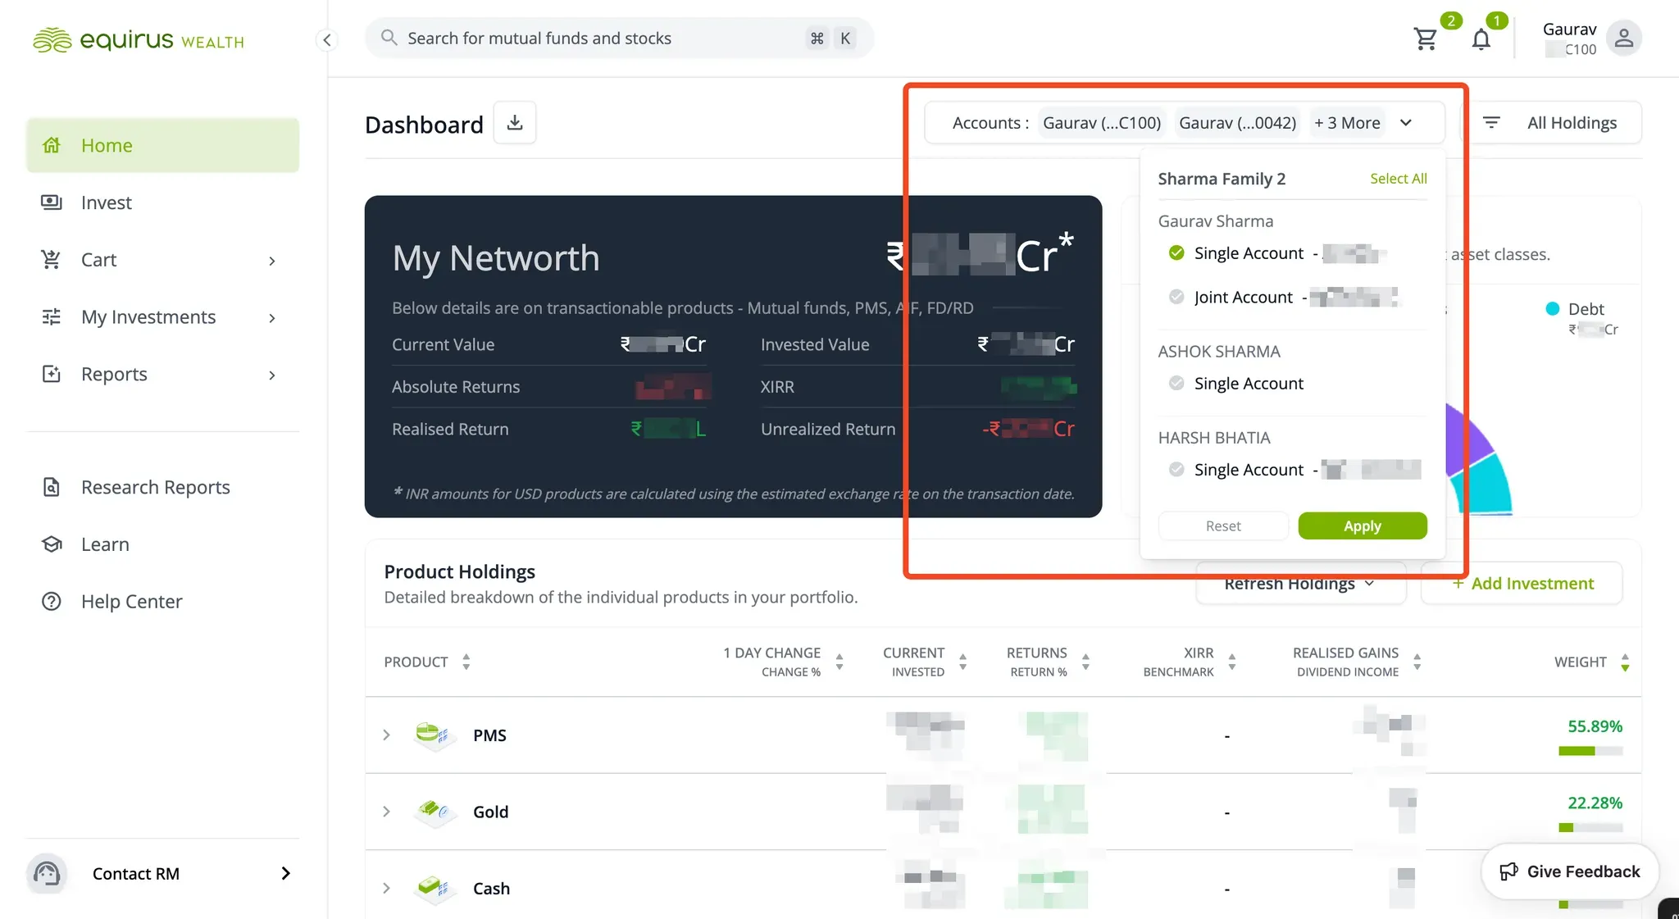Viewport: 1679px width, 919px height.
Task: Click the search magnifier icon
Action: (x=389, y=38)
